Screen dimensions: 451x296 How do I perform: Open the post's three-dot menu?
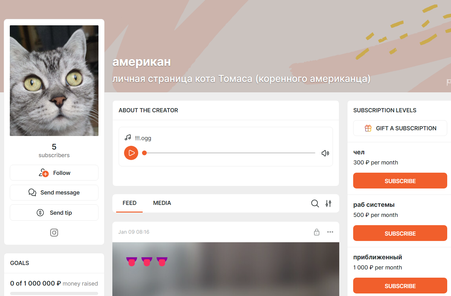click(x=330, y=232)
